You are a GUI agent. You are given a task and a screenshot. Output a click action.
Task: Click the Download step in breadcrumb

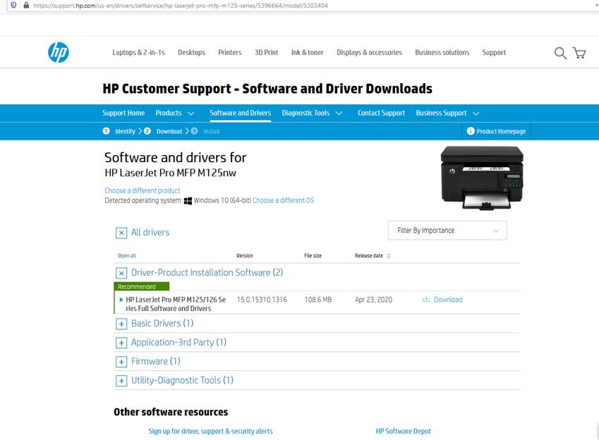[169, 131]
